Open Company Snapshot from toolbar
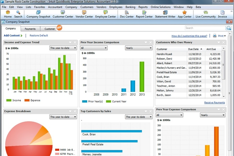Screen dimensions: 234x156 coord(38,14)
